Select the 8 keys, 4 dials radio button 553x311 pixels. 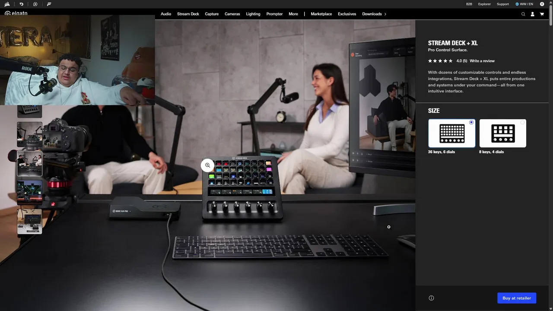point(522,123)
